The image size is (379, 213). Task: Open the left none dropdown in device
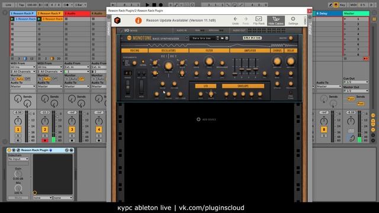43,198
